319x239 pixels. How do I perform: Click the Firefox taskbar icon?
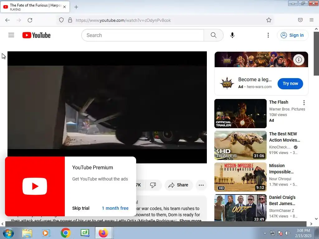[103, 233]
